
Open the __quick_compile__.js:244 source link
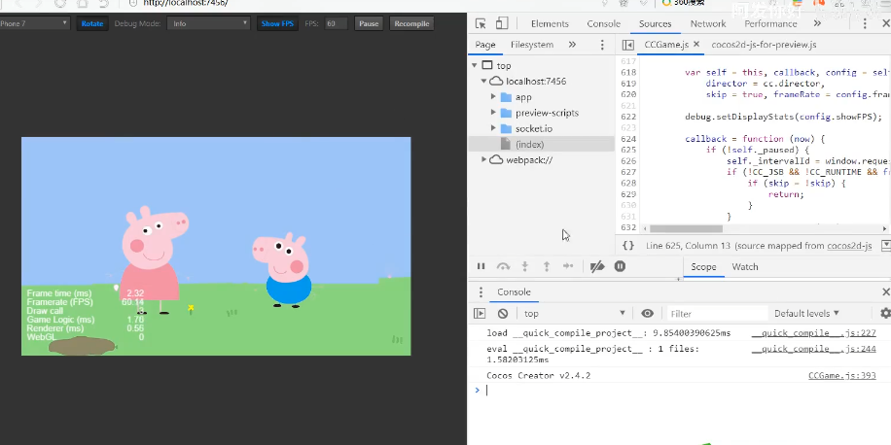814,349
